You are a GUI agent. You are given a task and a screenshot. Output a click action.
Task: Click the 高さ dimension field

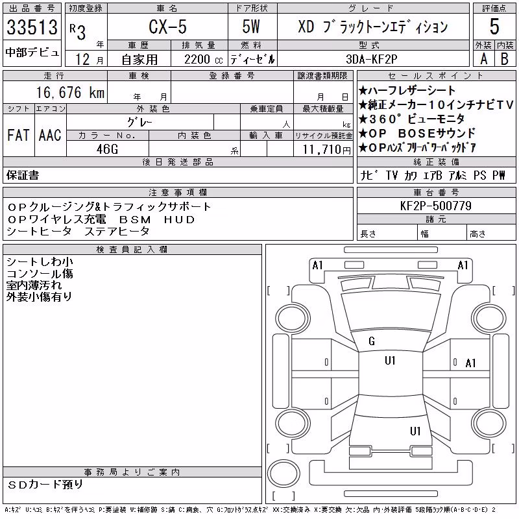(x=491, y=234)
